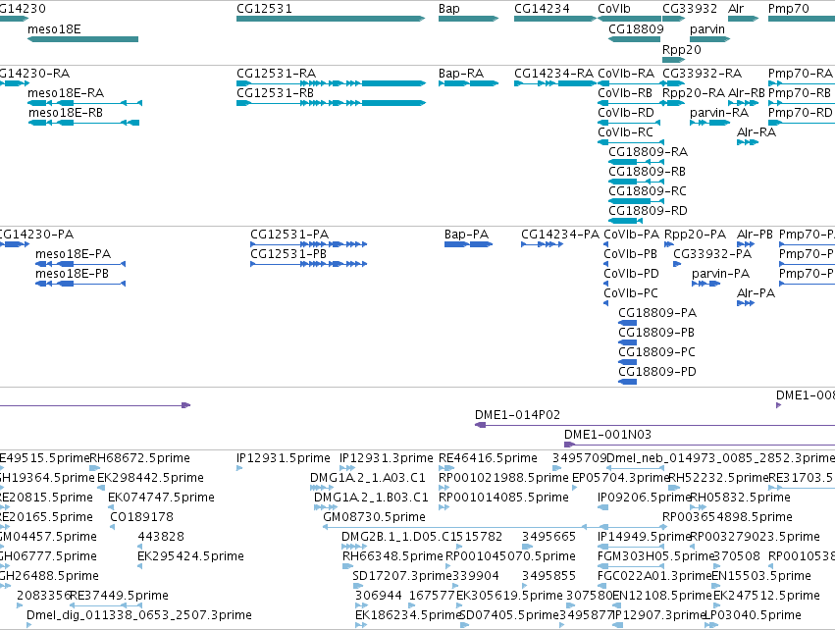
Task: Click transcript parvin-RA label
Action: pos(719,113)
